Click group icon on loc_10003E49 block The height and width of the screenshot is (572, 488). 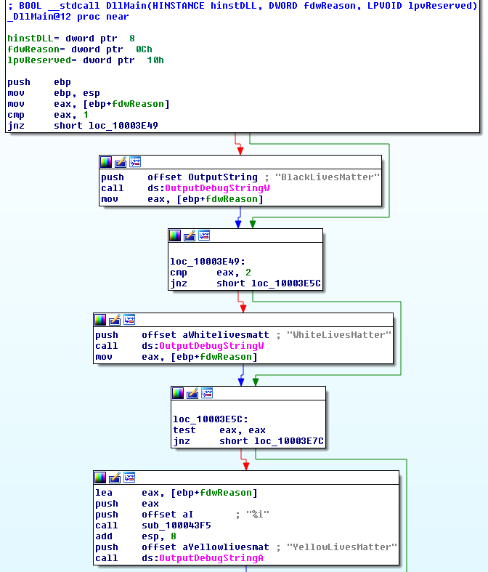coord(204,235)
